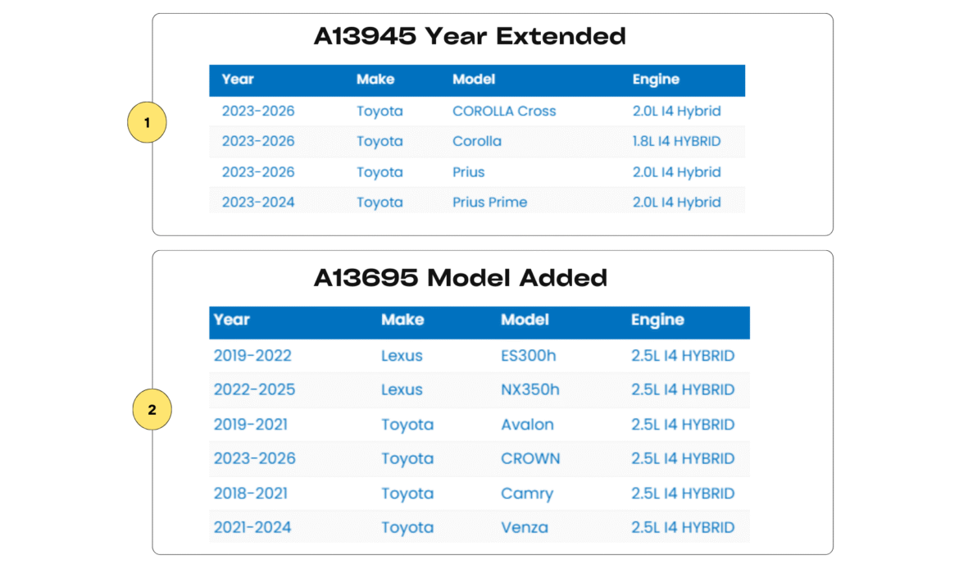Click the Avalon model link

pos(527,425)
